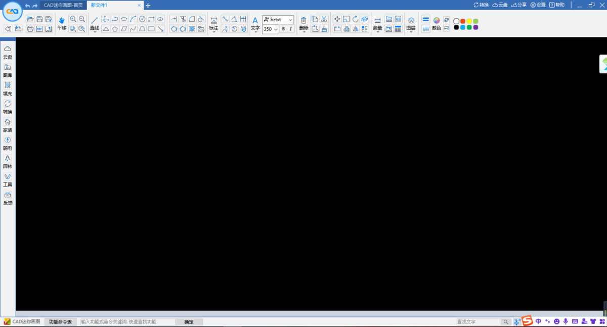607x327 pixels.
Task: Click the Delete (删除) tool
Action: click(x=302, y=24)
